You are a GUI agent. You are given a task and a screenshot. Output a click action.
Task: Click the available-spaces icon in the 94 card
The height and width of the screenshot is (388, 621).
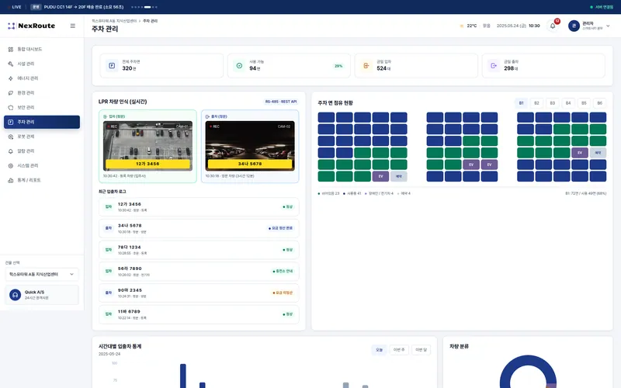[239, 66]
